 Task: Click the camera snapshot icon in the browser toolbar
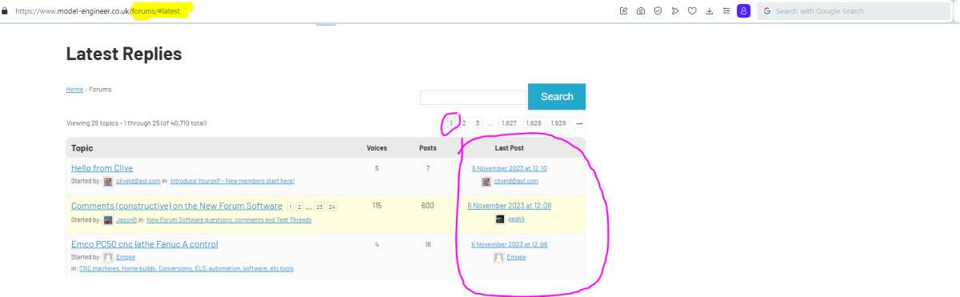point(641,11)
